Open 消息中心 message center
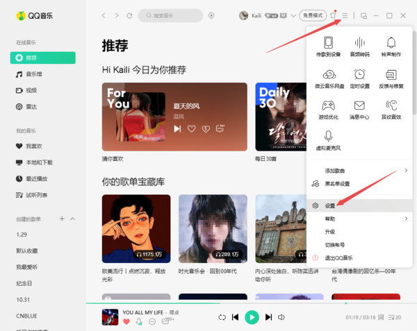Screen dimensions: 417x331 point(359,110)
